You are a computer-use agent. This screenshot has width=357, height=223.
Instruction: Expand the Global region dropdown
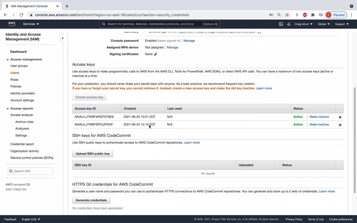coord(324,24)
